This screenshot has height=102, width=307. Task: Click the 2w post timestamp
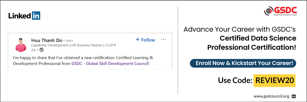coord(33,50)
